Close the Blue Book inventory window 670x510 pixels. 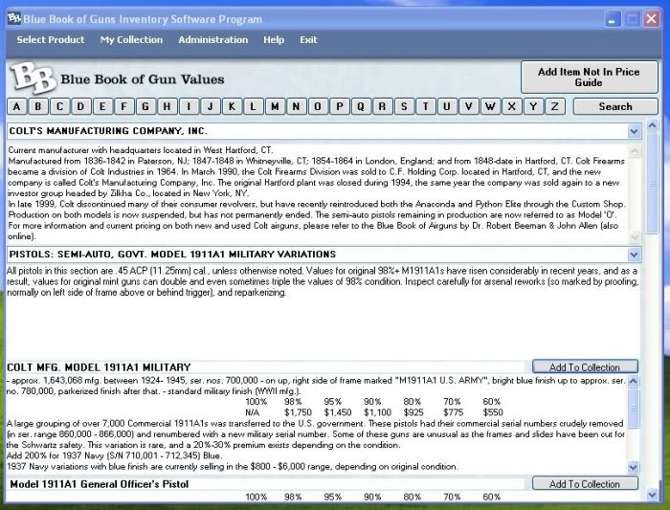651,19
